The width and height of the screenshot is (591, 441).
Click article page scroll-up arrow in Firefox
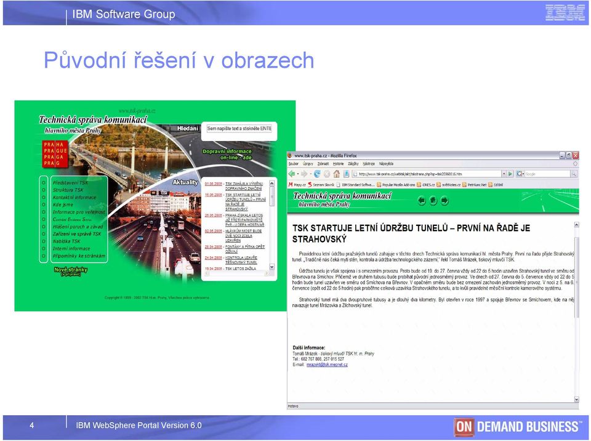click(576, 224)
